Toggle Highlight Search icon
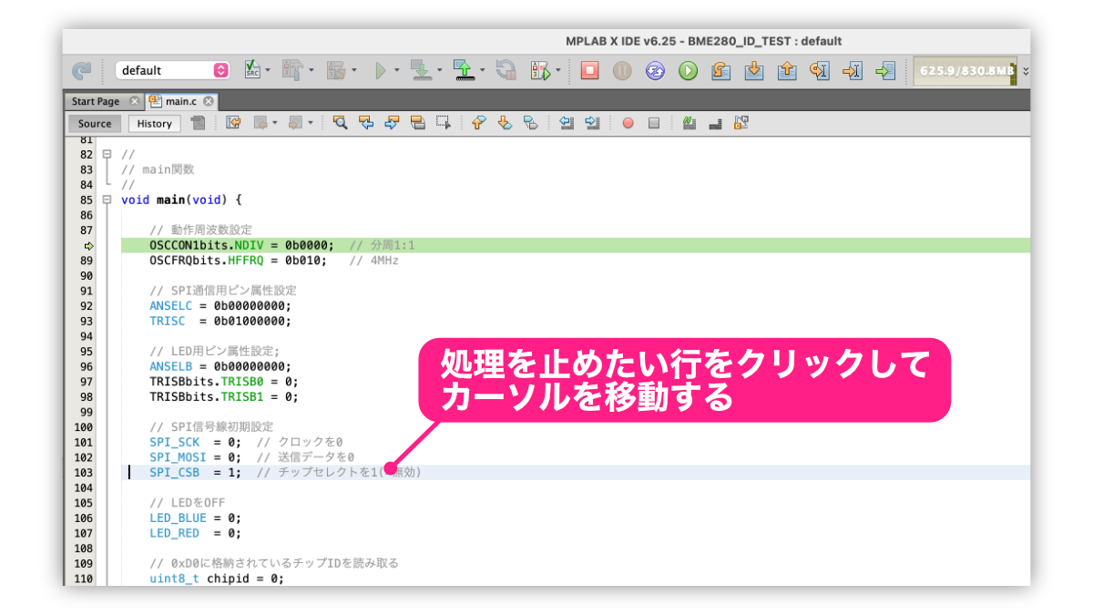The image size is (1093, 615). click(x=417, y=123)
